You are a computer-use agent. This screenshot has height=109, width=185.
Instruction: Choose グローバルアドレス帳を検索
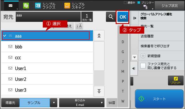coord(162,16)
